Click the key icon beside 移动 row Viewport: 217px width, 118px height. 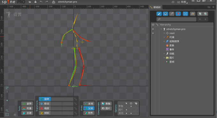click(x=75, y=104)
